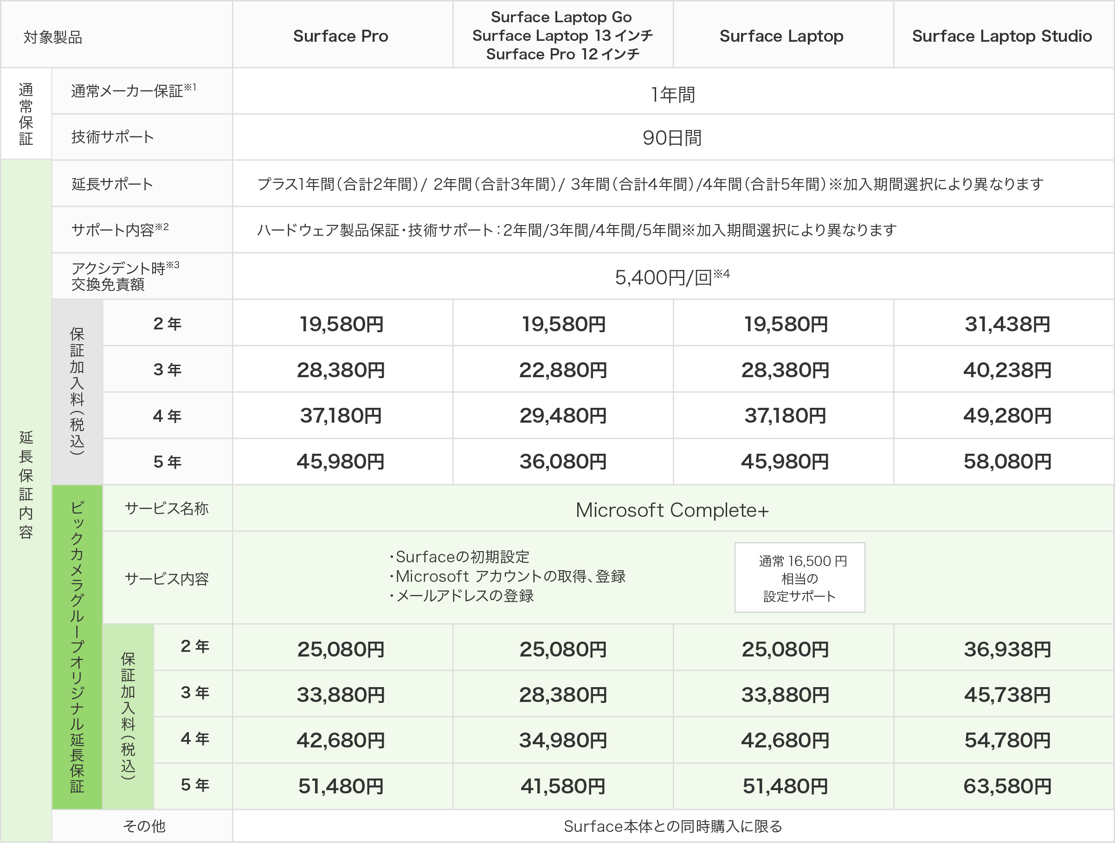Image resolution: width=1115 pixels, height=843 pixels.
Task: Click the Microsoft アカウントの取得、登録 bullet
Action: tap(507, 576)
